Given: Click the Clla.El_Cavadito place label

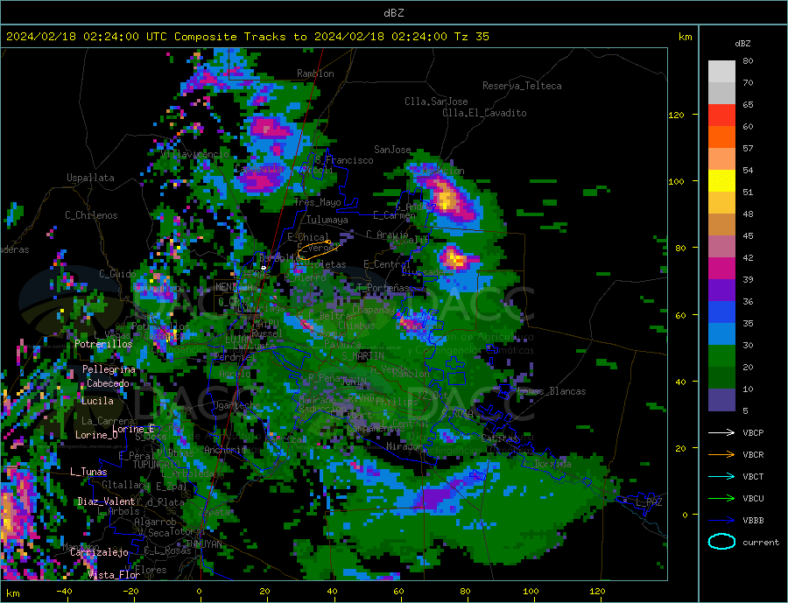Looking at the screenshot, I should pyautogui.click(x=484, y=113).
